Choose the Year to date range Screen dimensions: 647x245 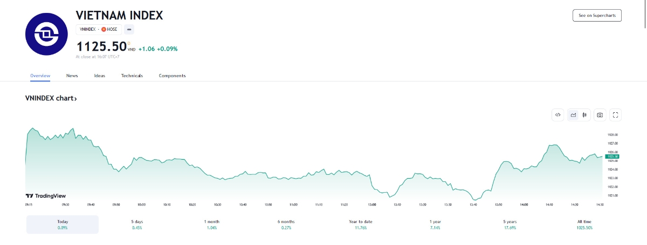pos(361,224)
